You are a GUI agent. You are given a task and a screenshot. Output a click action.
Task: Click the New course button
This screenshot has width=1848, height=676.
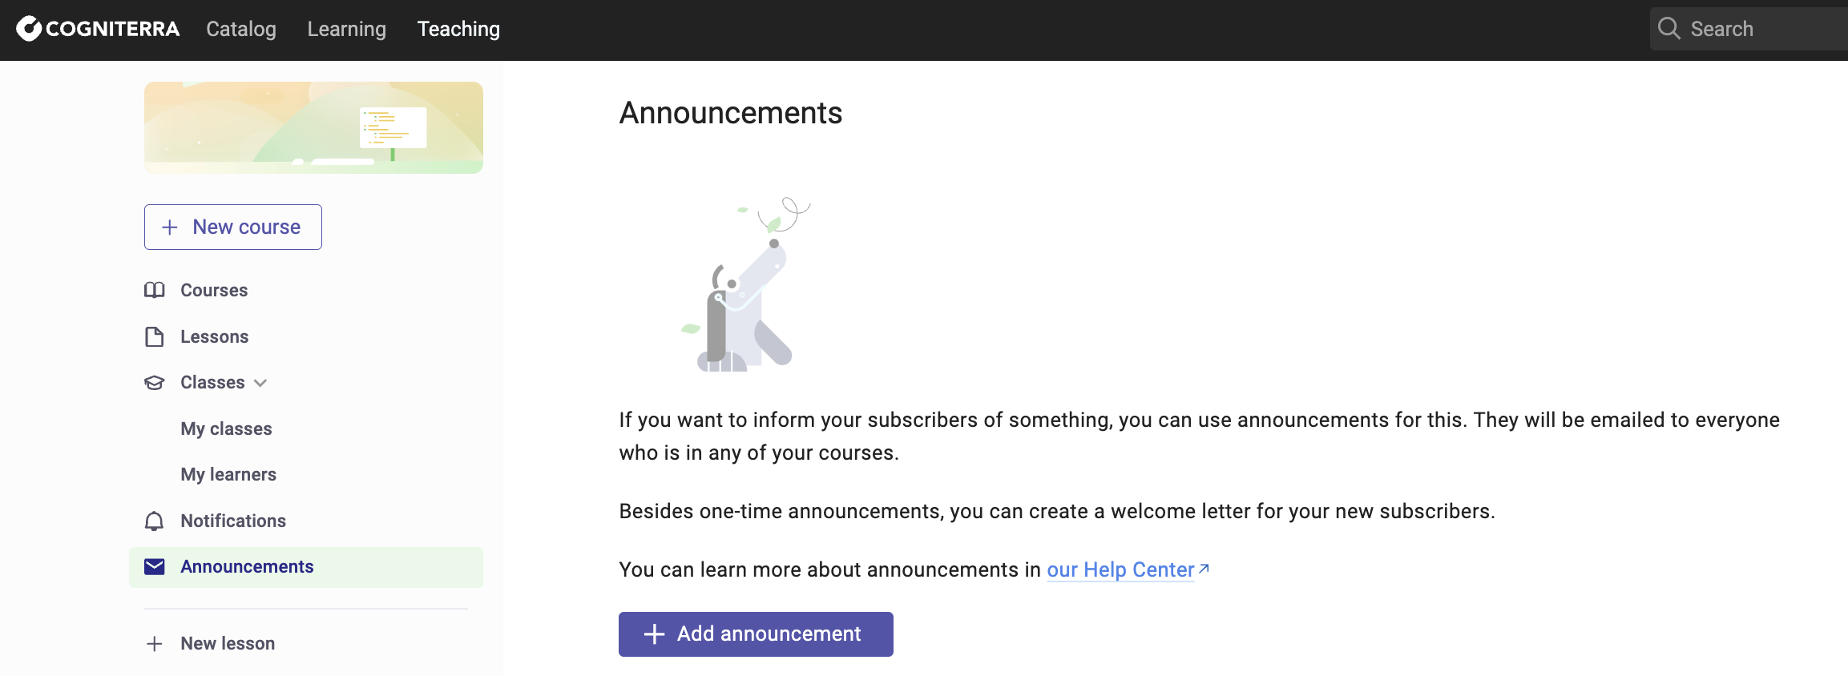[232, 227]
